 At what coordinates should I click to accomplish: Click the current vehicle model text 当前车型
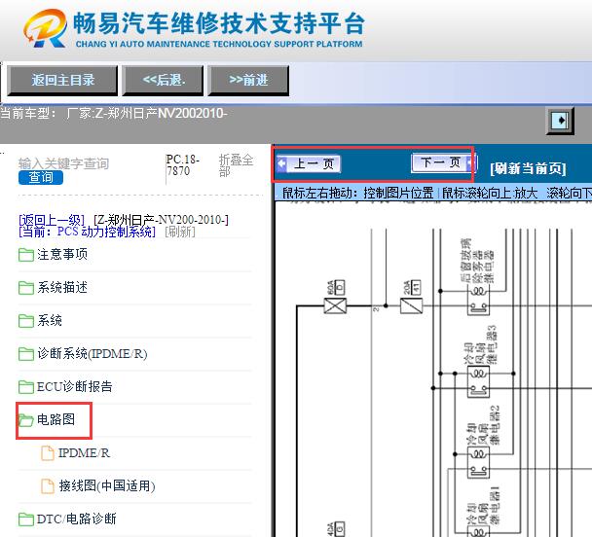(113, 113)
